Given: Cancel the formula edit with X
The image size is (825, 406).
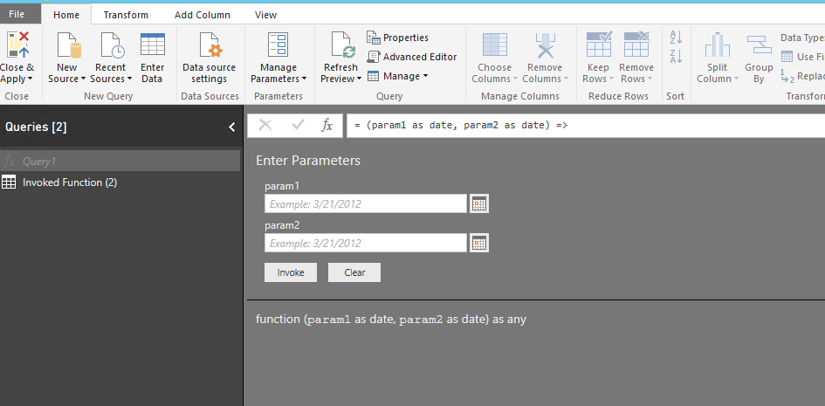Looking at the screenshot, I should pos(265,125).
